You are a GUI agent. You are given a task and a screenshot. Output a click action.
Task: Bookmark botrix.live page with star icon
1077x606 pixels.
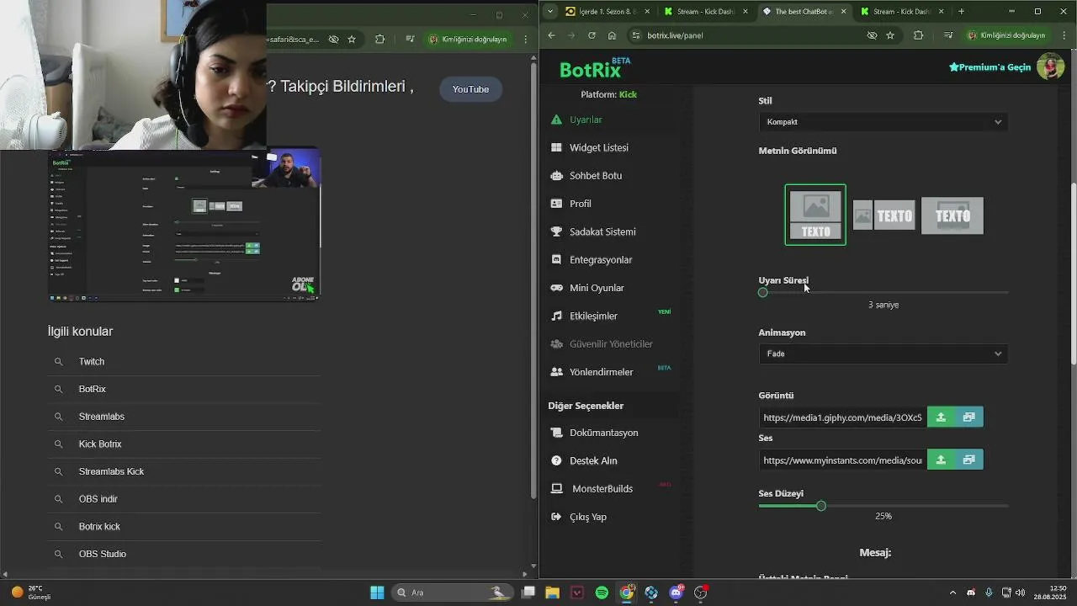point(890,35)
